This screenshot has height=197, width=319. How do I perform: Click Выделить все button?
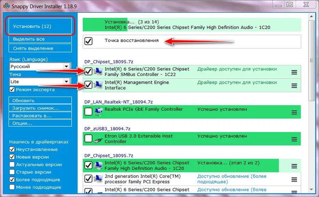pyautogui.click(x=40, y=39)
